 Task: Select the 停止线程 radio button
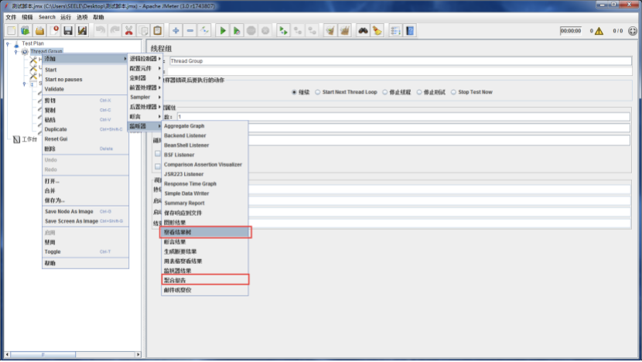[x=385, y=92]
